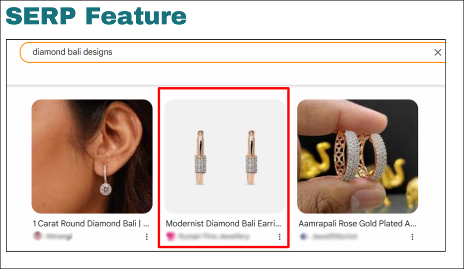Open the hand-held diamond hoops thumbnail
464x269 pixels.
pos(358,156)
